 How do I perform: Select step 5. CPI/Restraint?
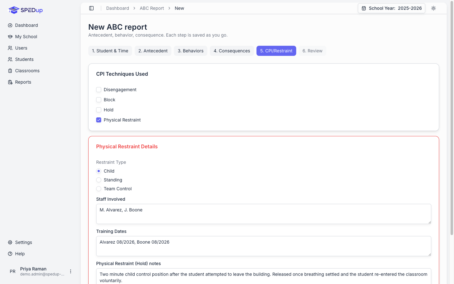click(276, 51)
